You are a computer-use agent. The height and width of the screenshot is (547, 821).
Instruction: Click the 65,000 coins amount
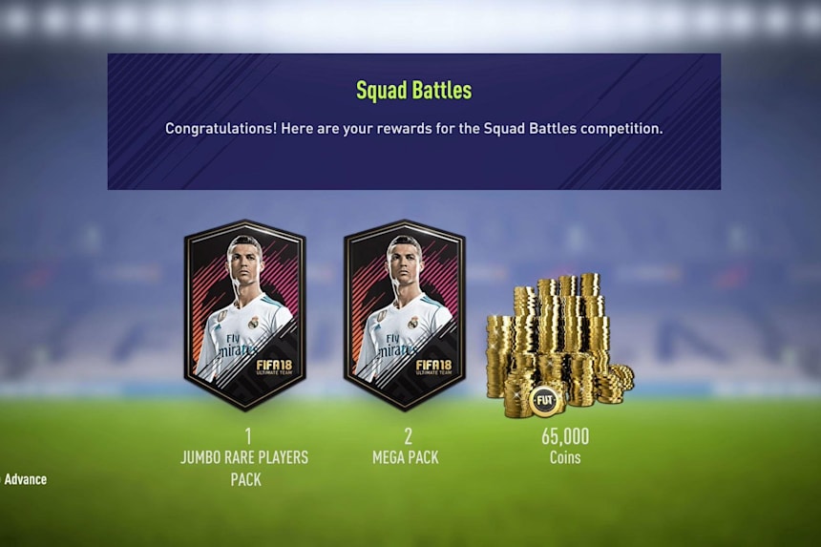(565, 436)
